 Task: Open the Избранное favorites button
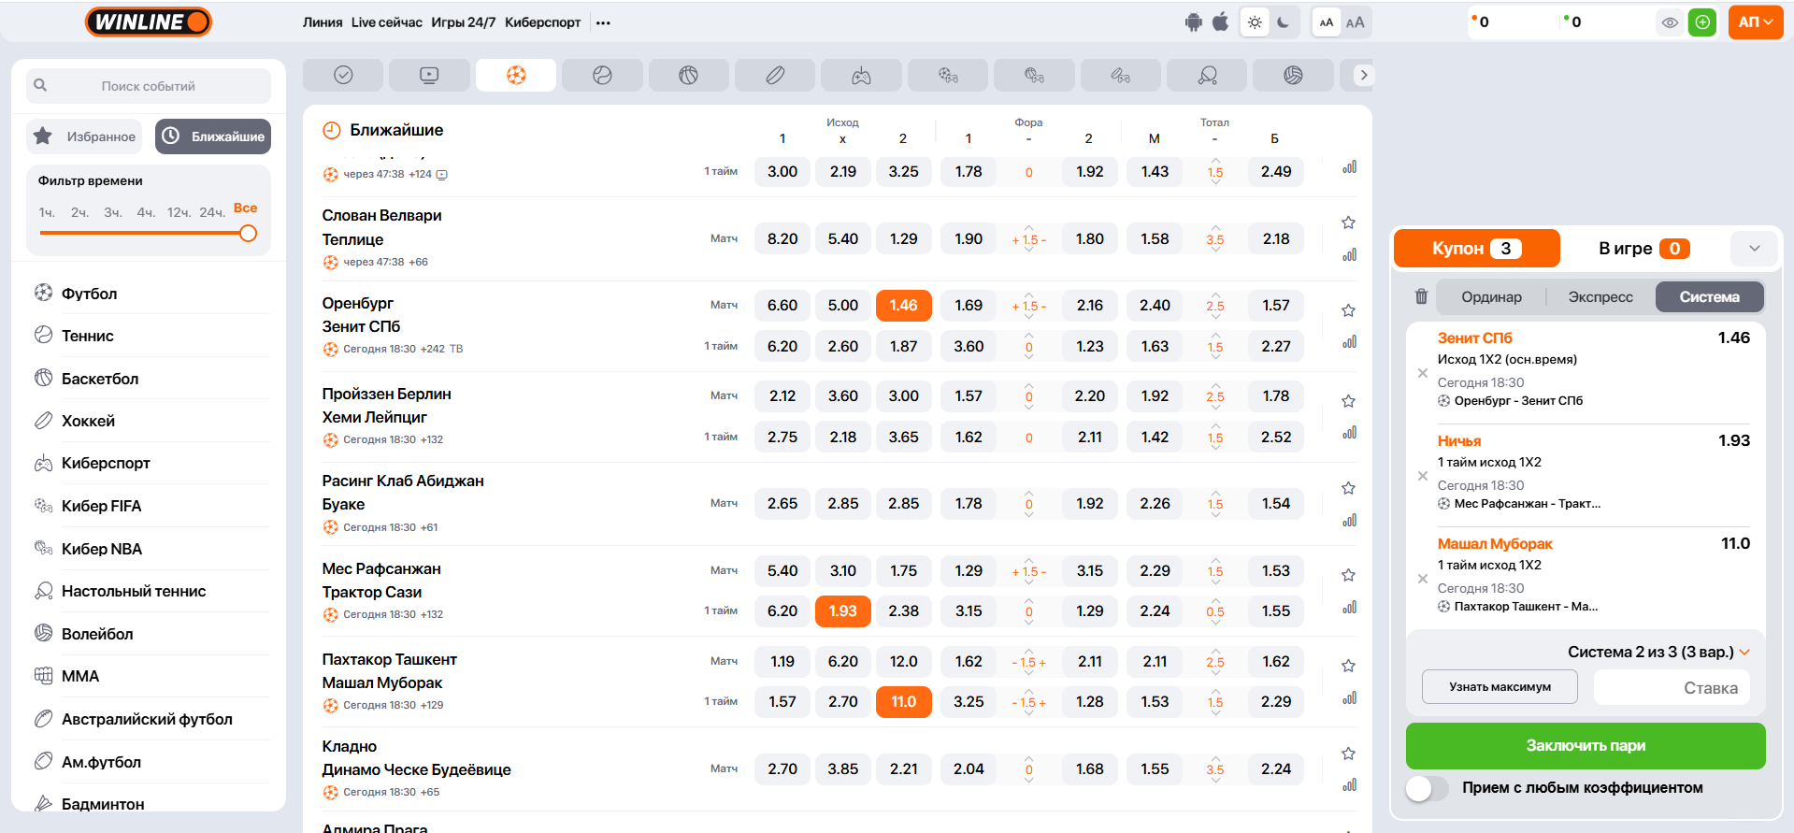84,136
